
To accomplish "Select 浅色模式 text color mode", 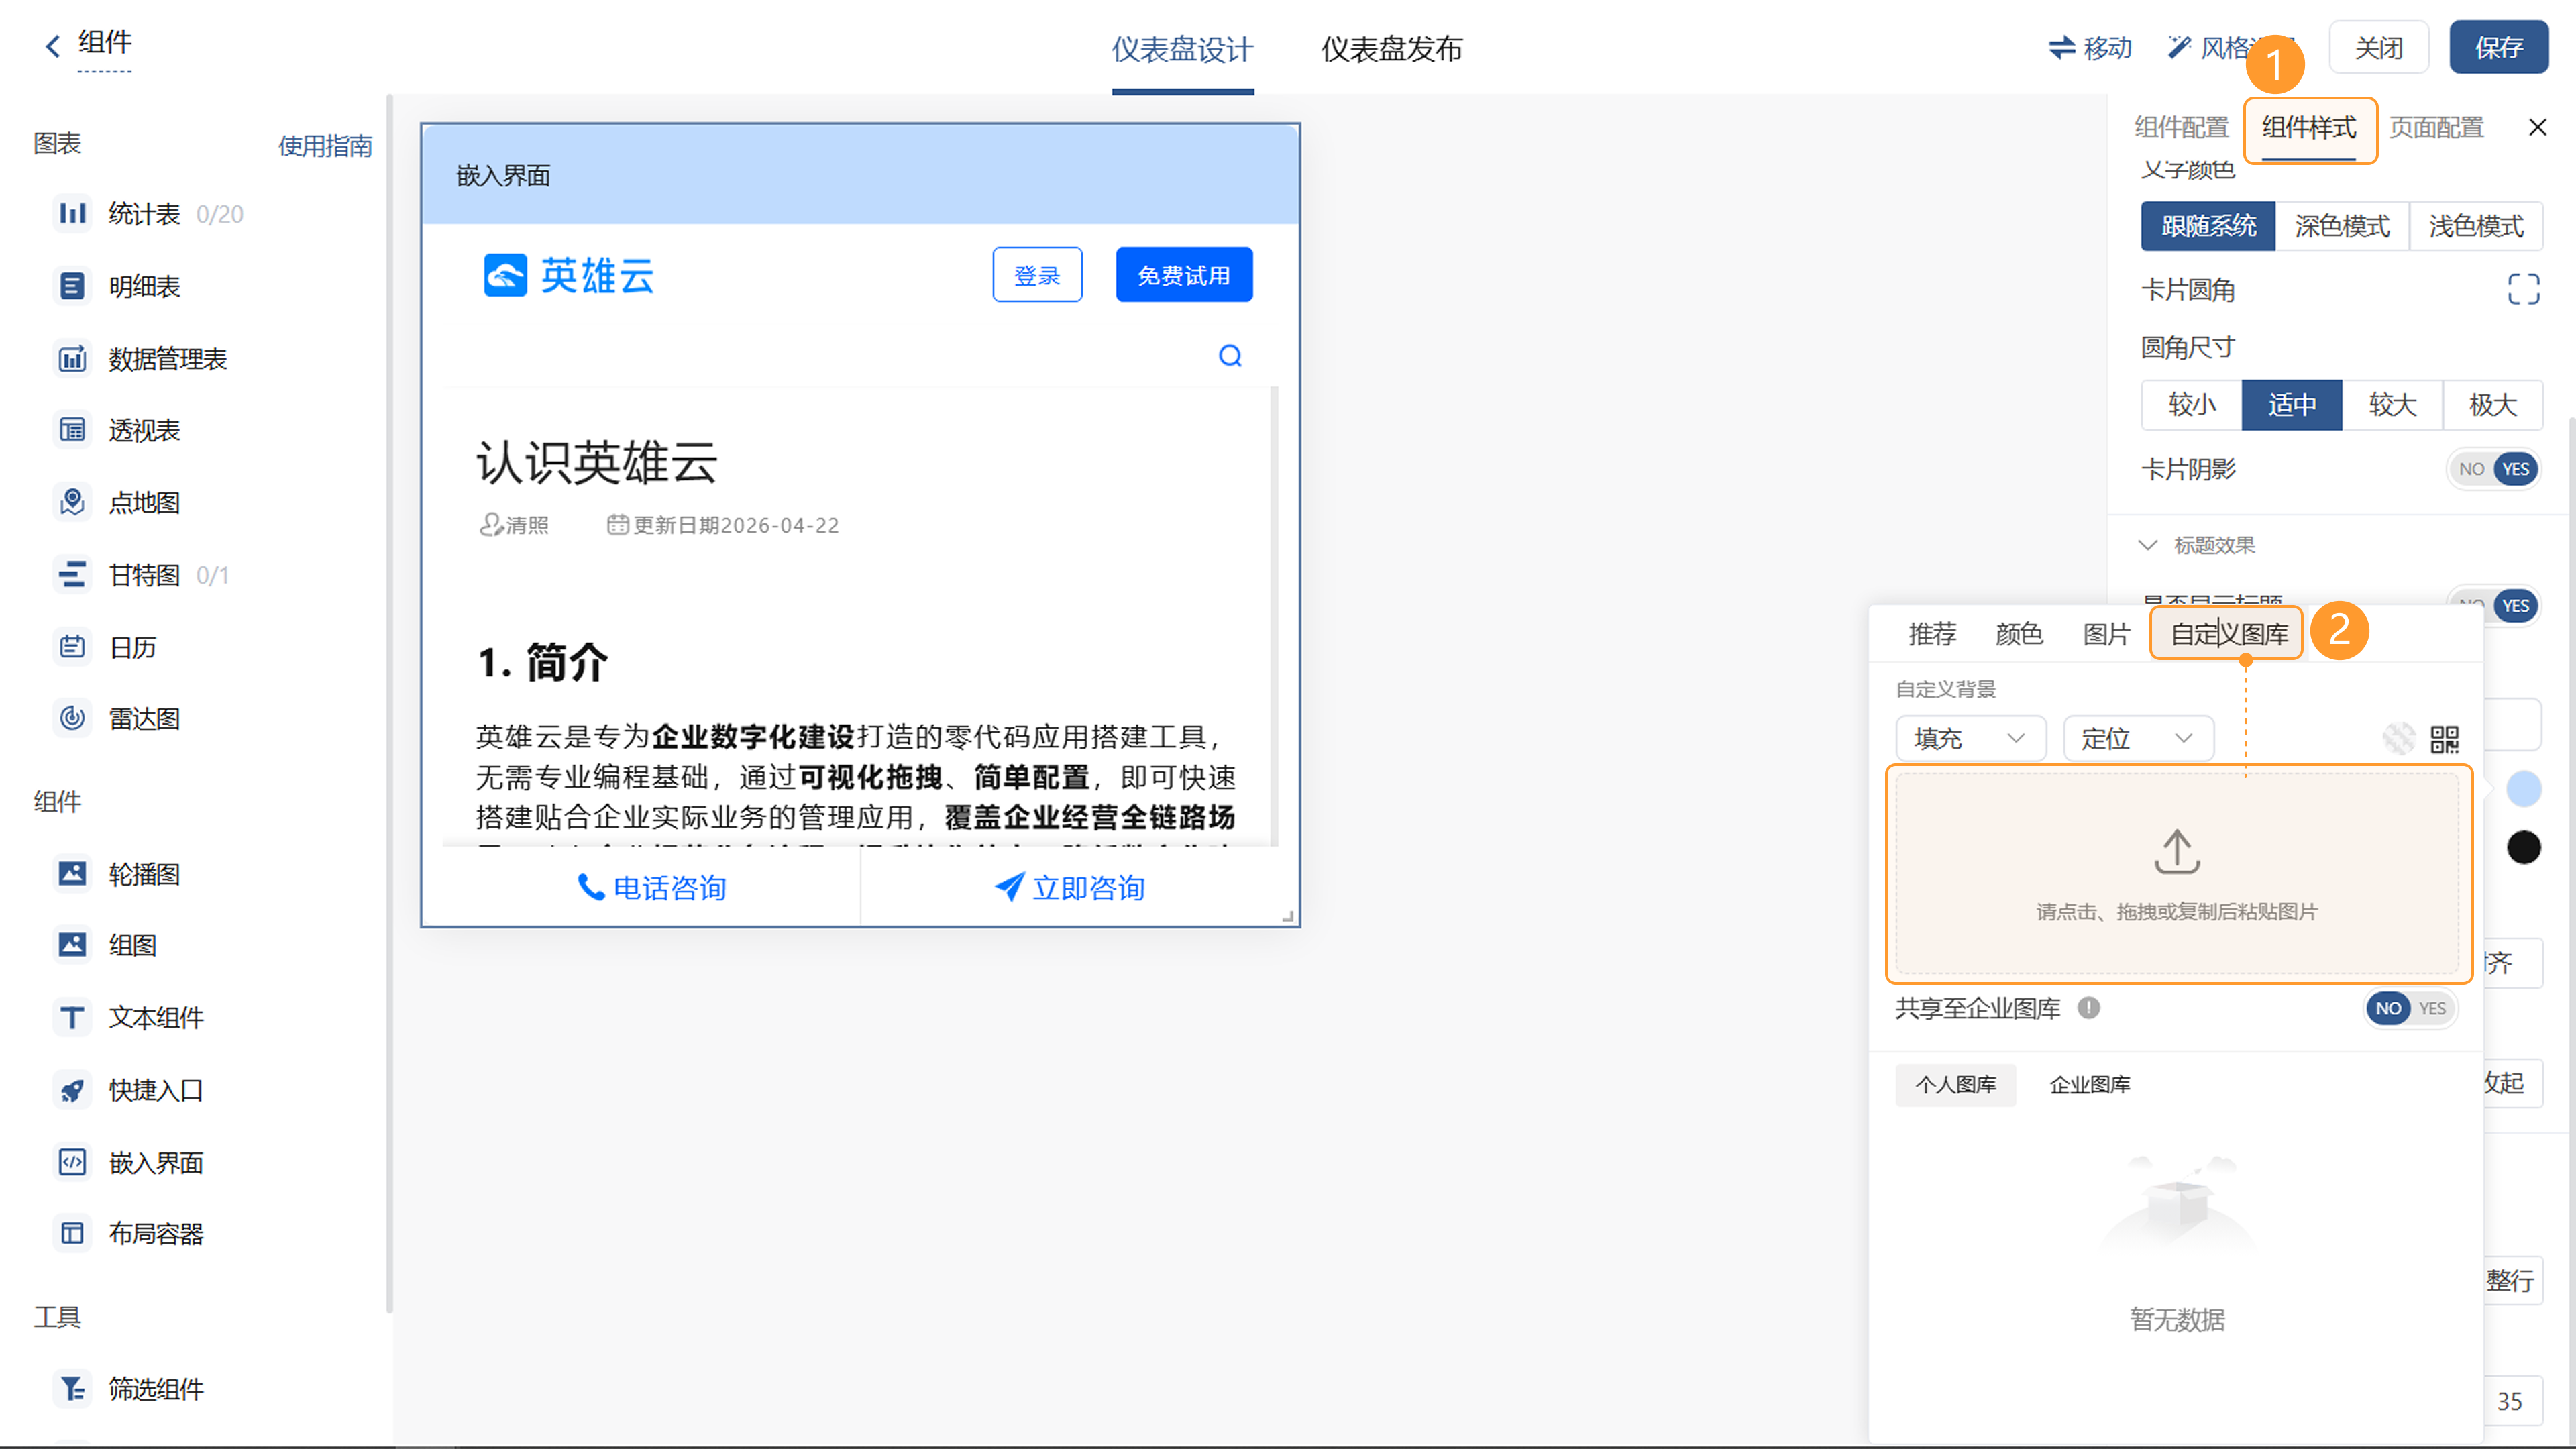I will [2476, 226].
